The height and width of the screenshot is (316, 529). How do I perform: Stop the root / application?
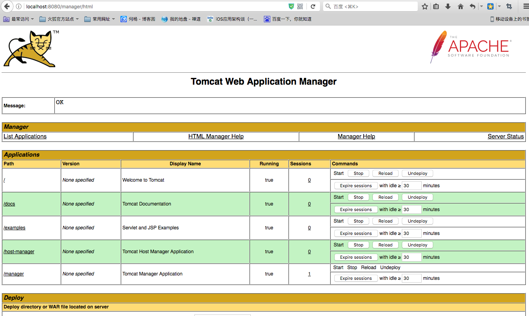pyautogui.click(x=358, y=173)
